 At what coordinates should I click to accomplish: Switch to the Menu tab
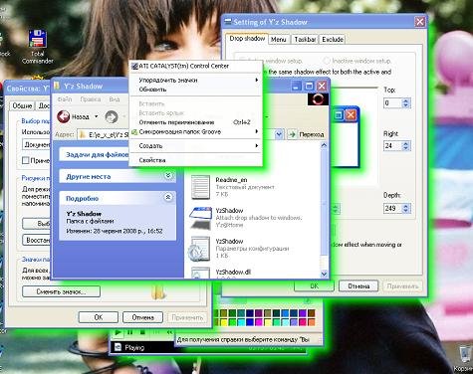[279, 40]
